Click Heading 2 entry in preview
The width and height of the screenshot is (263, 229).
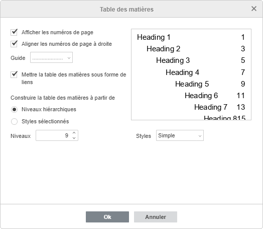[163, 49]
